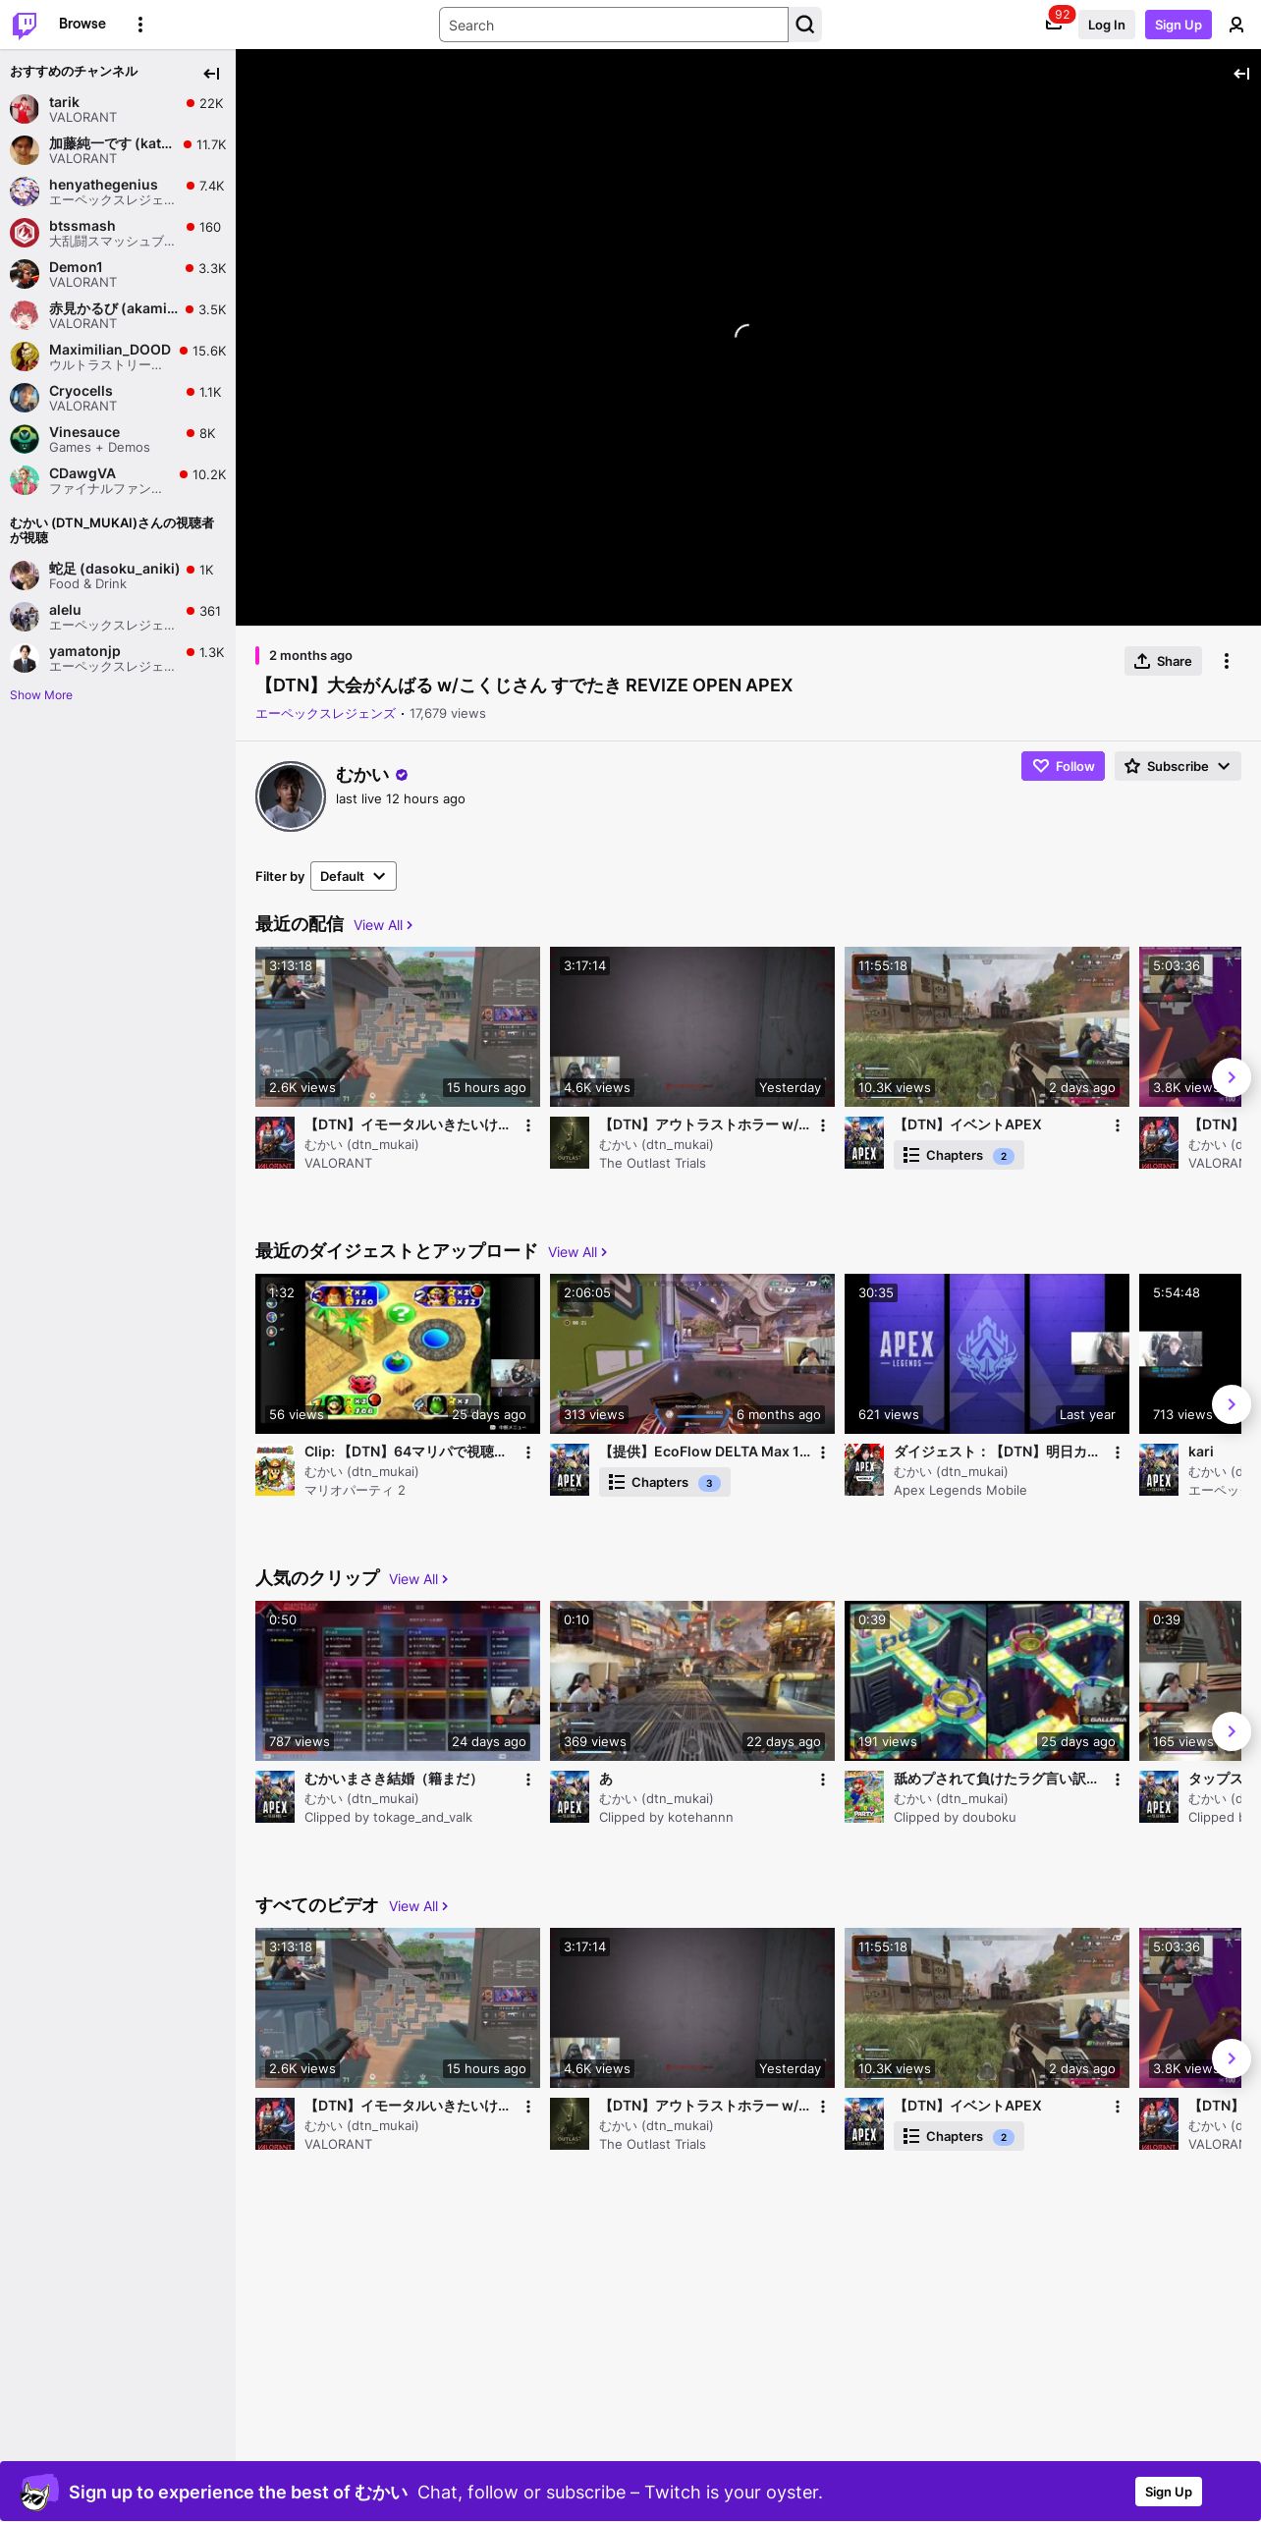Expand Chapters on EcoFlow DELTA Max video

click(x=664, y=1482)
